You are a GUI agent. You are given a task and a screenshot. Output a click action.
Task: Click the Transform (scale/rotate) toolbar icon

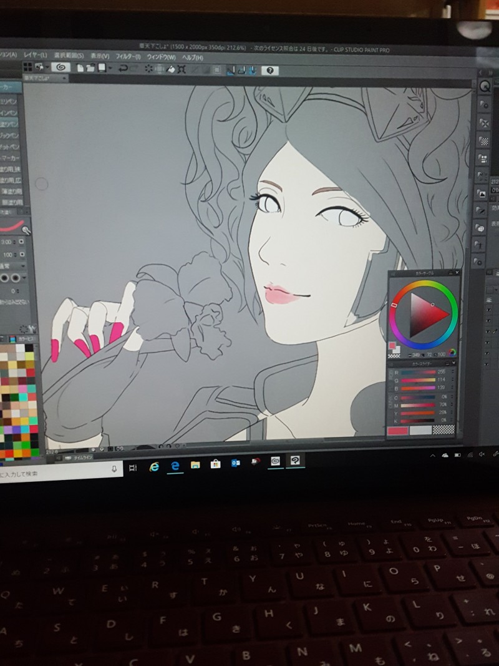[x=182, y=69]
